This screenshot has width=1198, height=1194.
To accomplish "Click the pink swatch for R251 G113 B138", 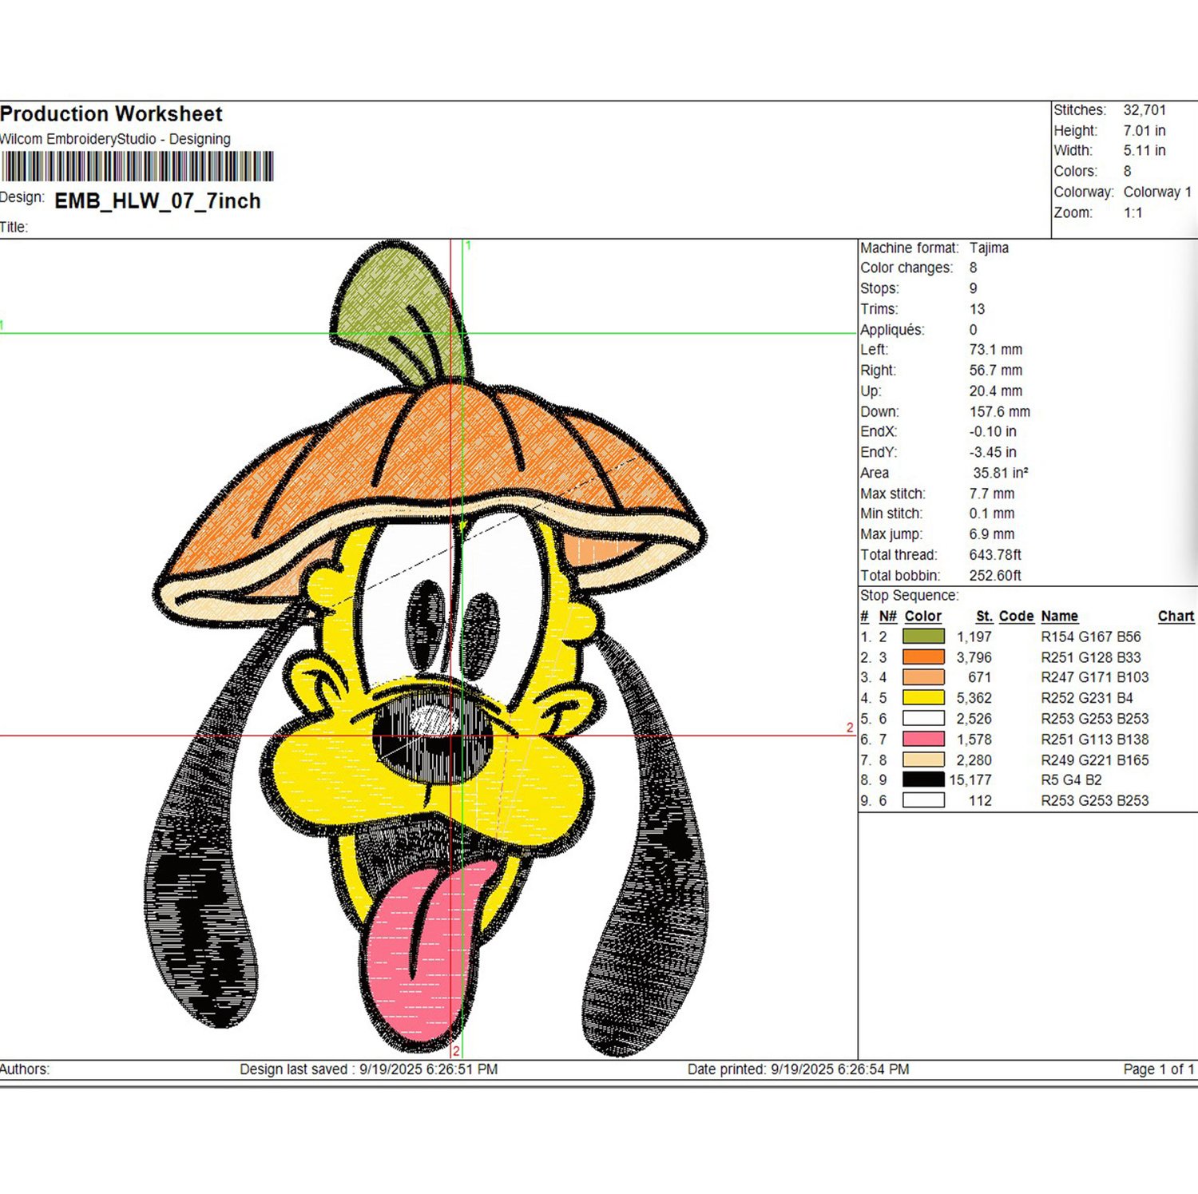I will pyautogui.click(x=923, y=740).
